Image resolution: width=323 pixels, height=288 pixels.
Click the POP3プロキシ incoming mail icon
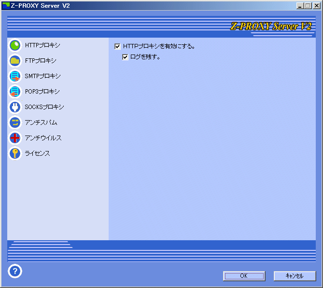[15, 92]
